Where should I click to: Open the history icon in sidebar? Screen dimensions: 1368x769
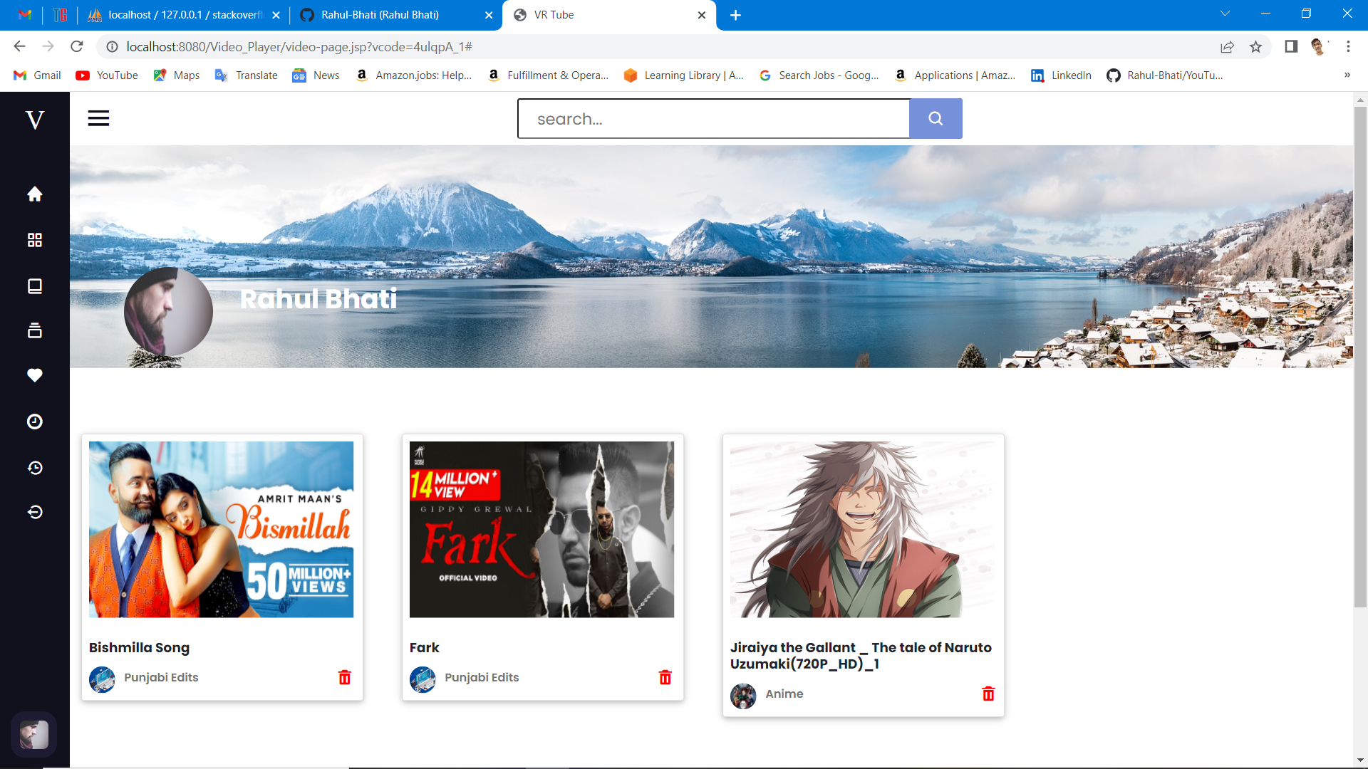[x=34, y=468]
